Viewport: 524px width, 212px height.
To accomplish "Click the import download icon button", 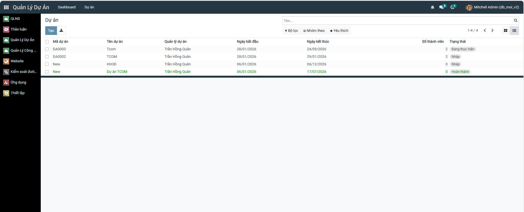I will (x=61, y=30).
